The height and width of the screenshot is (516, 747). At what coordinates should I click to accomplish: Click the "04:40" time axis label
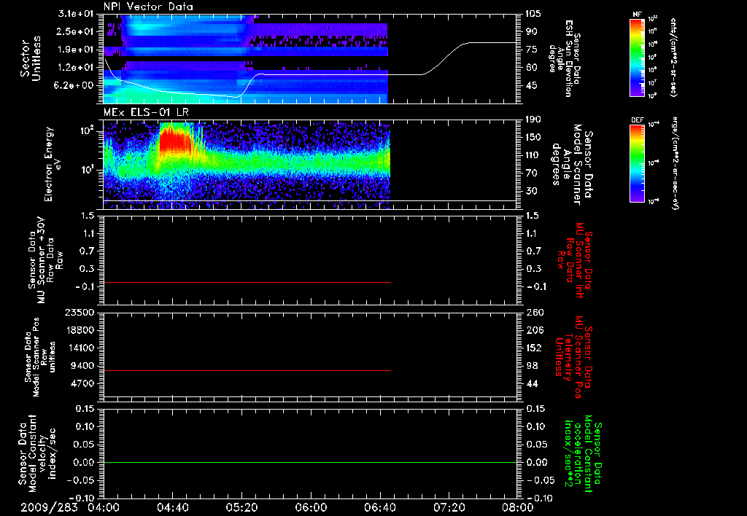coord(172,507)
